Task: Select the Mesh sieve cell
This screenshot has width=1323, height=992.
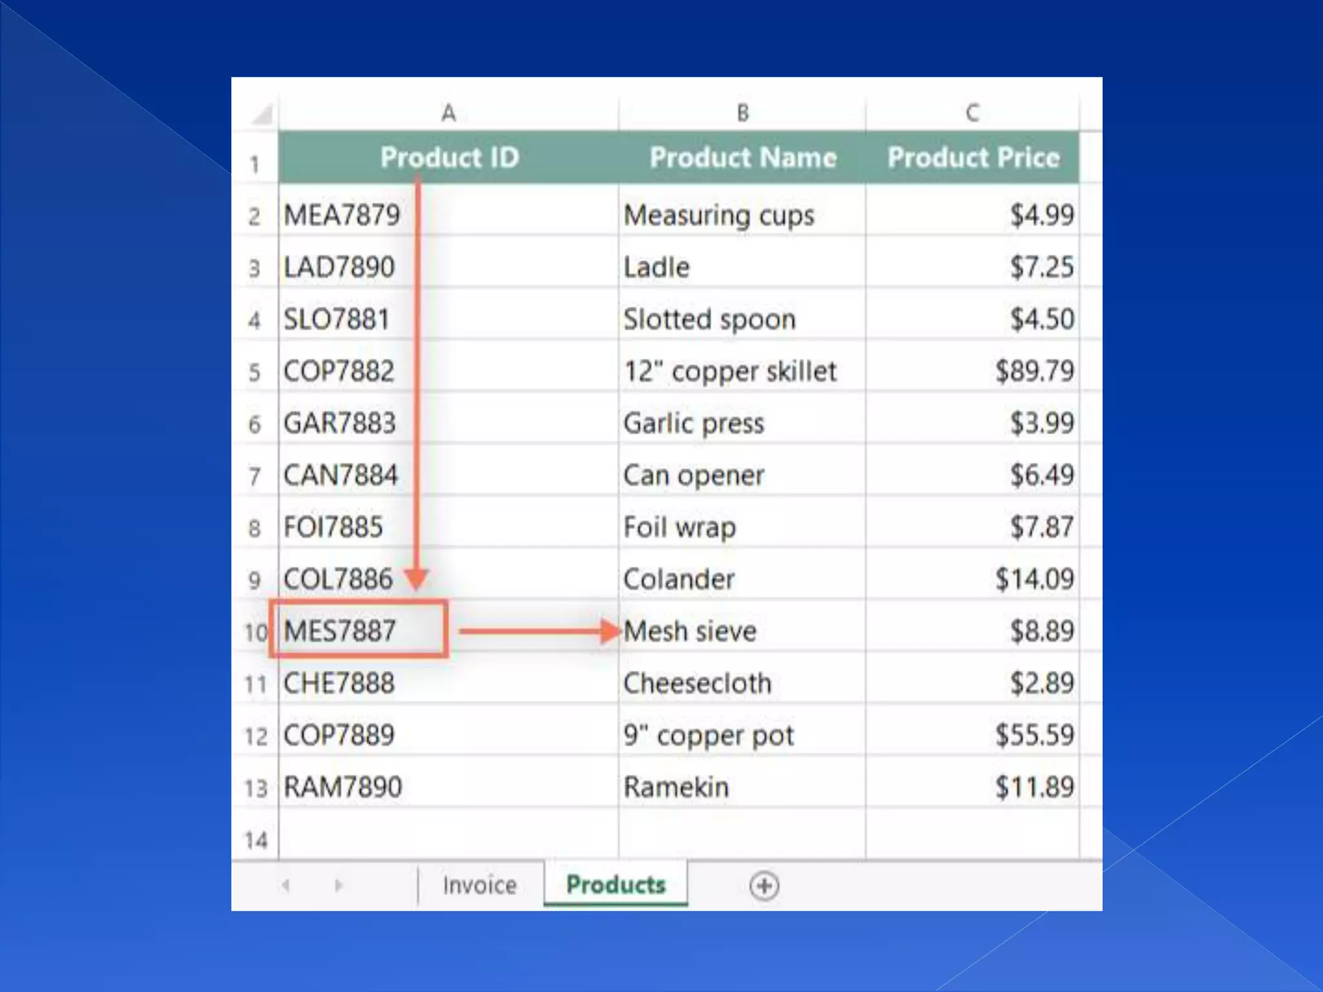Action: click(x=690, y=631)
